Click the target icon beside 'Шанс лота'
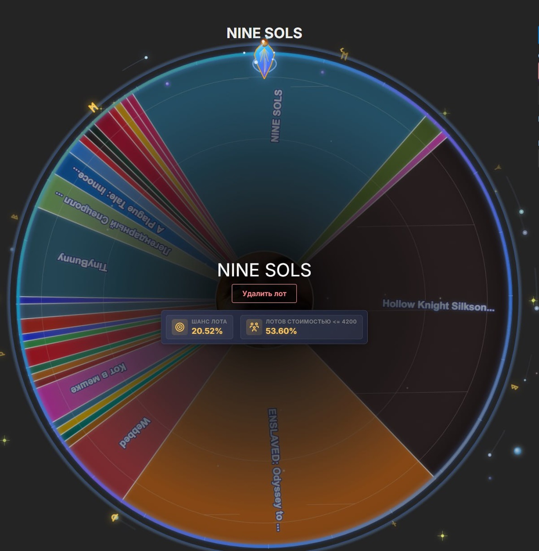 tap(180, 327)
